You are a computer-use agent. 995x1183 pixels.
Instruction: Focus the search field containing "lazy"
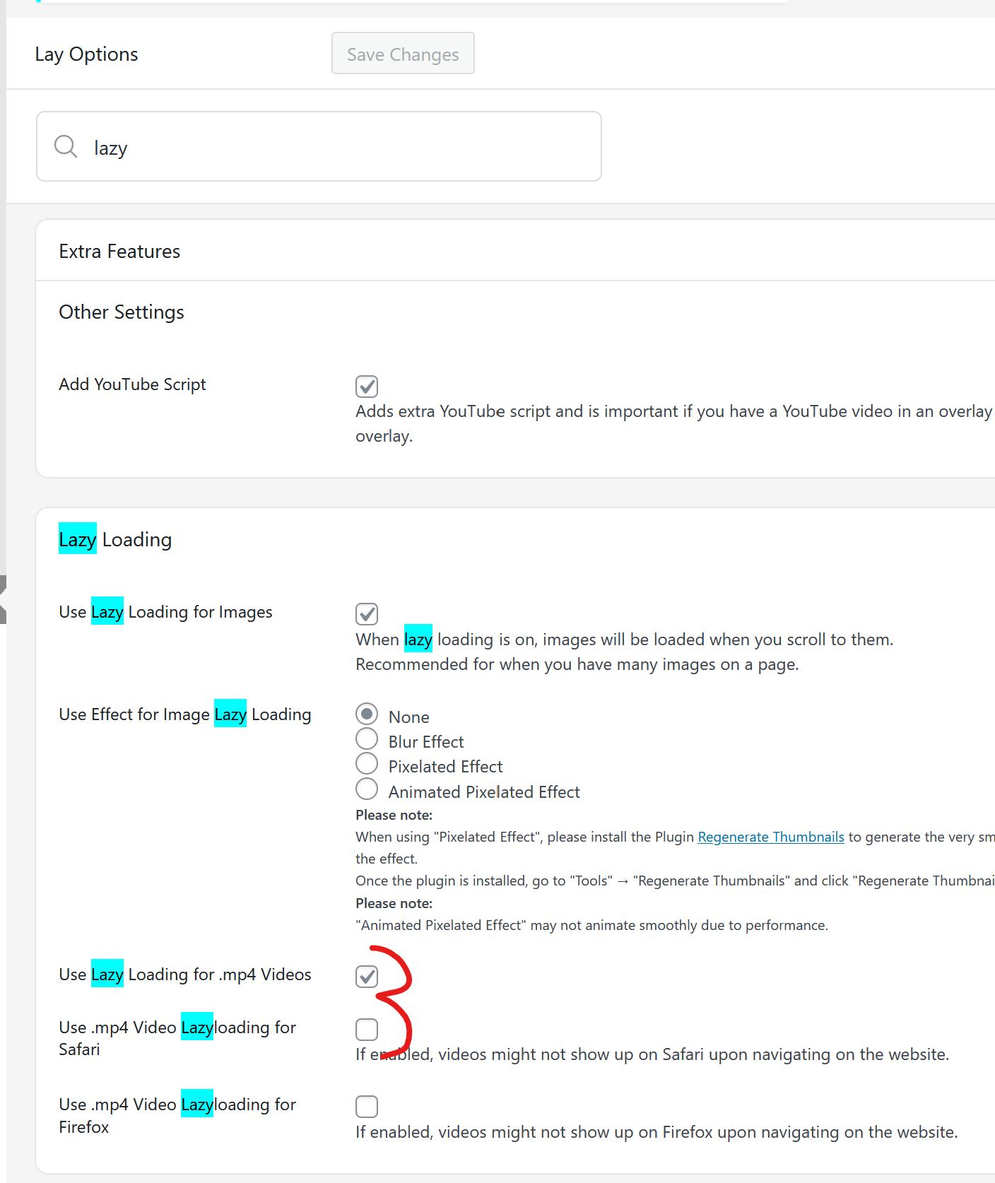click(x=339, y=147)
